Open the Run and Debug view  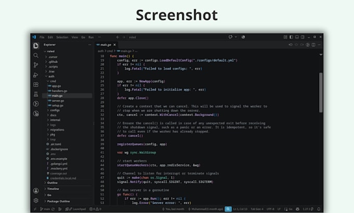pyautogui.click(x=36, y=75)
